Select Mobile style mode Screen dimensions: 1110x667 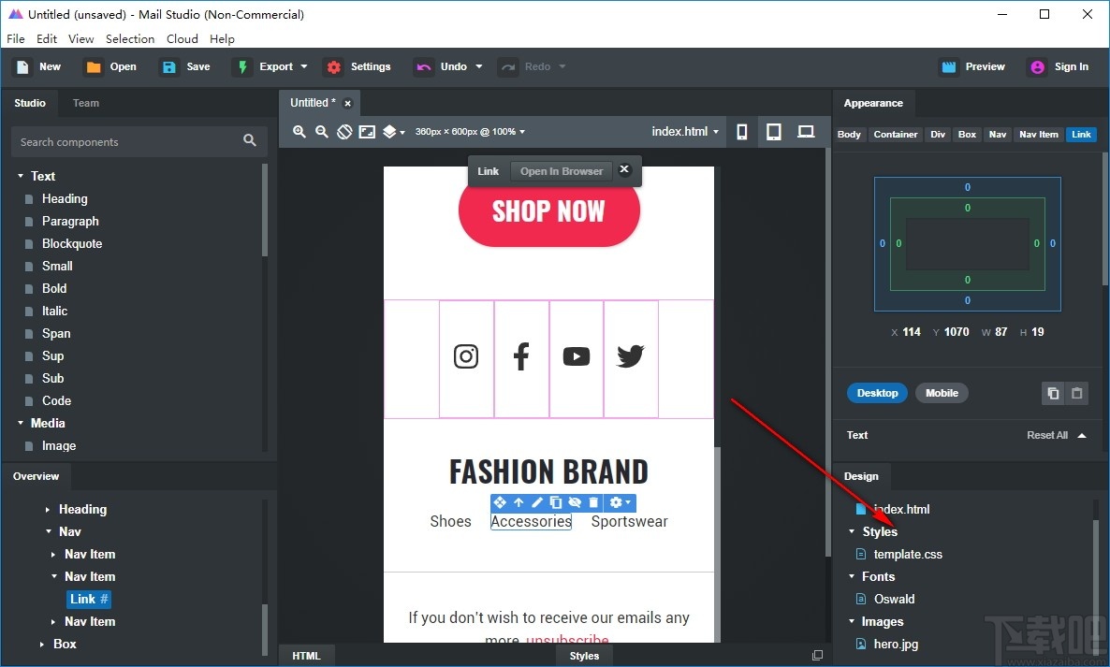(x=942, y=393)
